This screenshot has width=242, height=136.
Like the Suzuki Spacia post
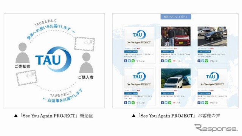pos(214,103)
